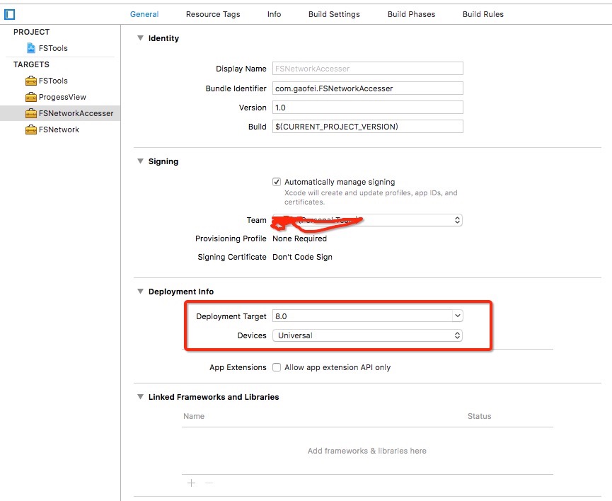Open the Team selection dropdown

point(457,220)
